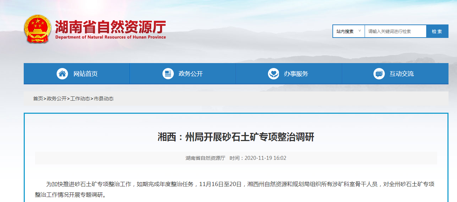Click the English Department of Natural Resources subtitle
457x202 pixels.
tap(110, 37)
